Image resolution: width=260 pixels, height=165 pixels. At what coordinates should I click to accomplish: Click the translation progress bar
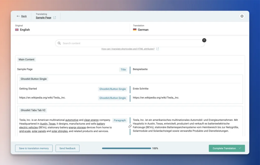tap(126, 148)
